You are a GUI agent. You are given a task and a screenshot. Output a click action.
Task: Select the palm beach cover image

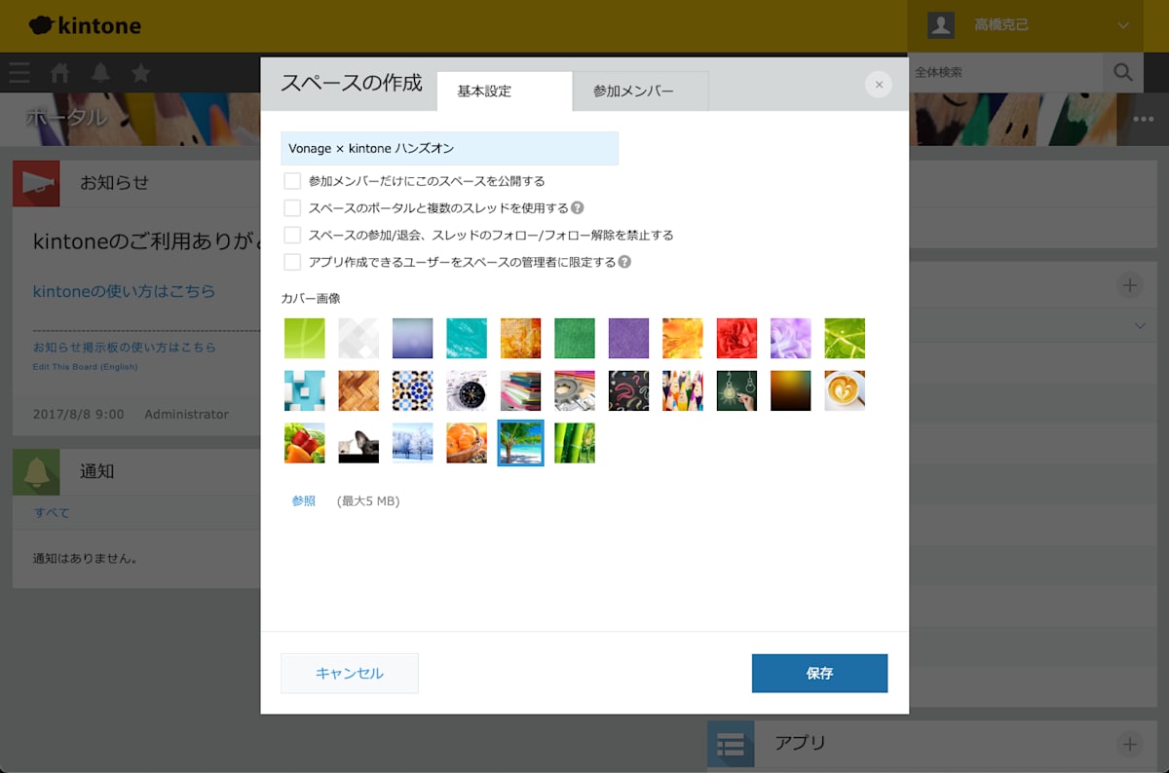(520, 443)
